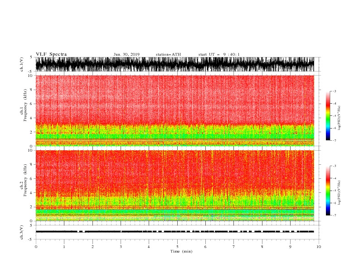This screenshot has height=277, width=359.
Task: Click time axis tick label '3'
Action: coord(121,247)
